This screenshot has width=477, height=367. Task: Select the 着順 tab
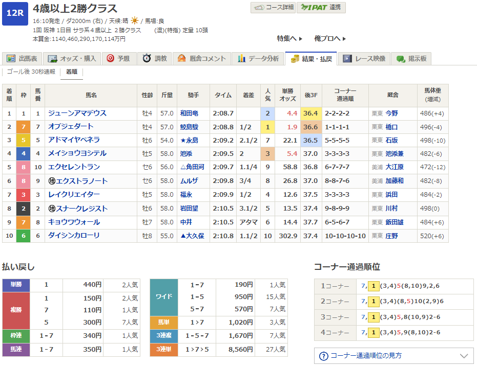[x=71, y=72]
